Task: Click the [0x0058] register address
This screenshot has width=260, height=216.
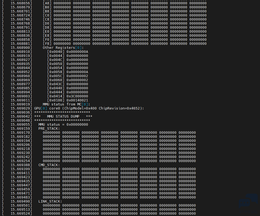Action: click(56, 72)
